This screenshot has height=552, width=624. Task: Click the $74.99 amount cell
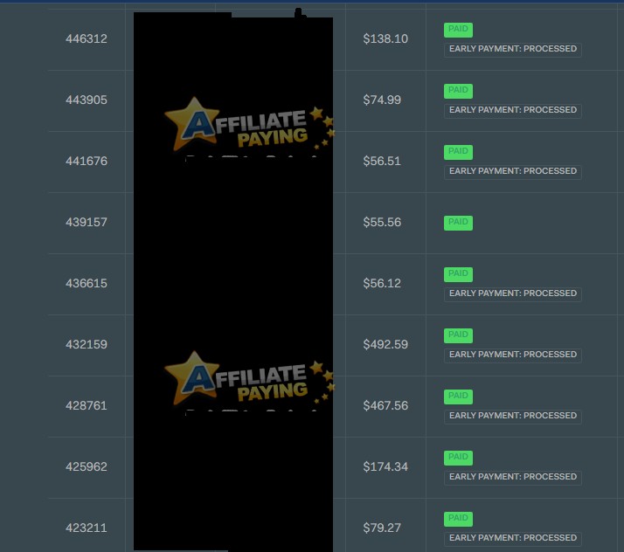(382, 100)
